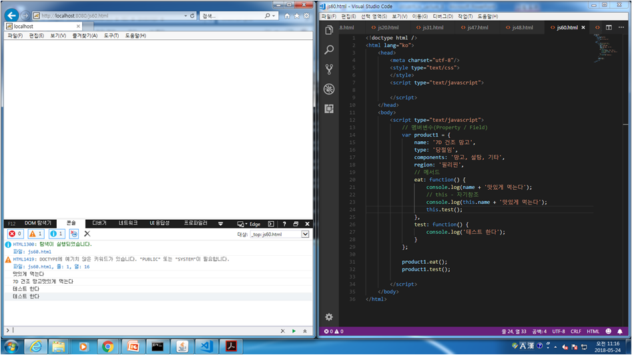Switch to the DOM 탐색기 tab
632x355 pixels.
coord(38,223)
